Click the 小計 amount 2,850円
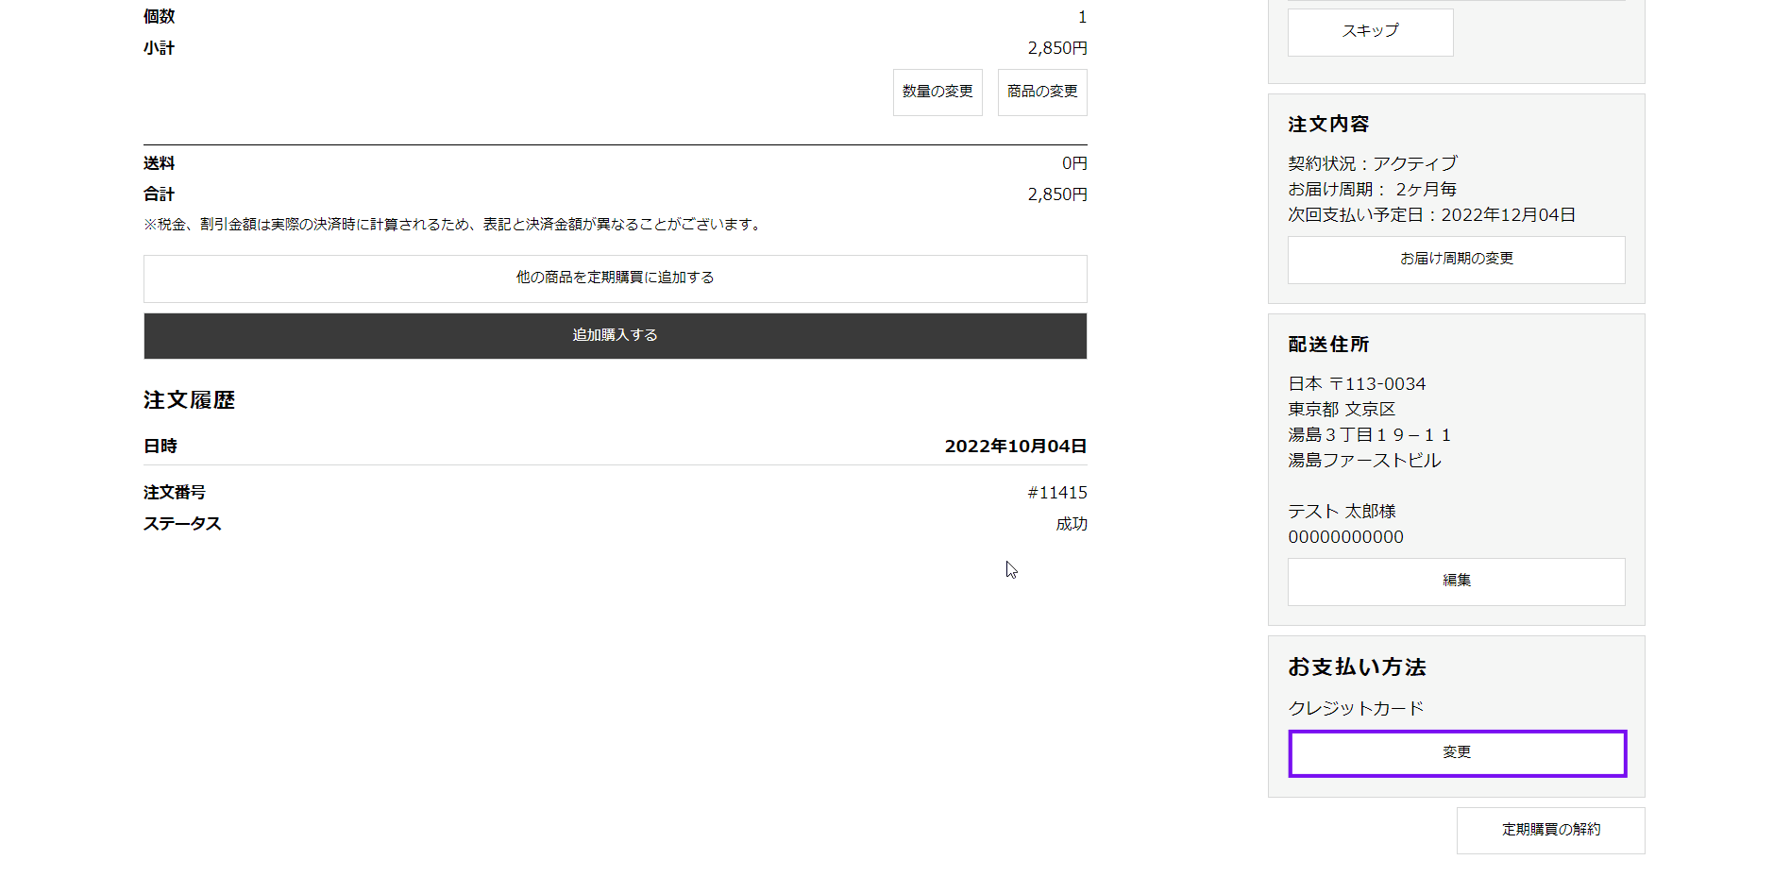This screenshot has width=1790, height=877. click(1057, 48)
